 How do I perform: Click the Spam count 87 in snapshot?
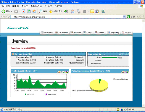point(83,60)
